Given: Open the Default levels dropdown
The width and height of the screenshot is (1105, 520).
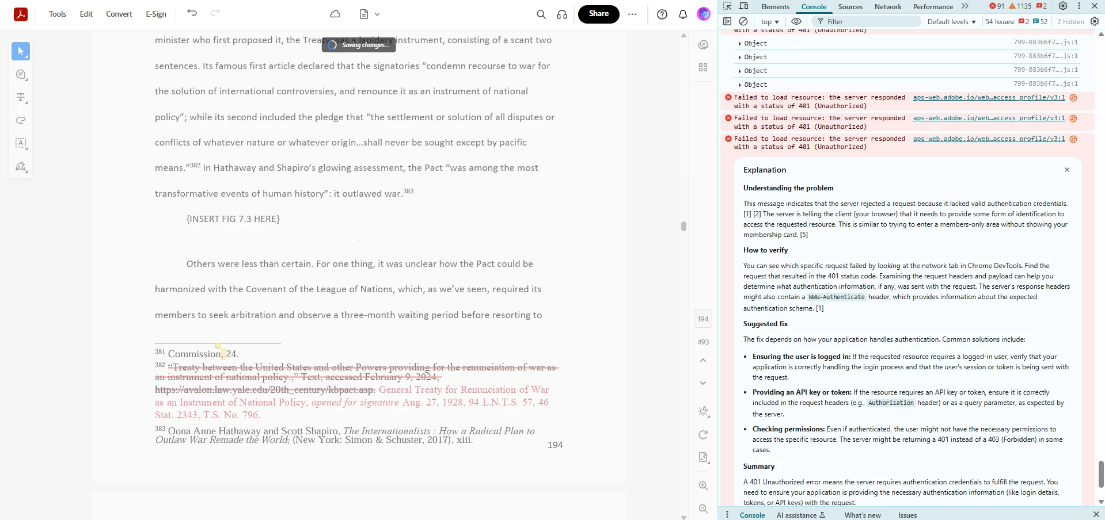Looking at the screenshot, I should pyautogui.click(x=951, y=22).
